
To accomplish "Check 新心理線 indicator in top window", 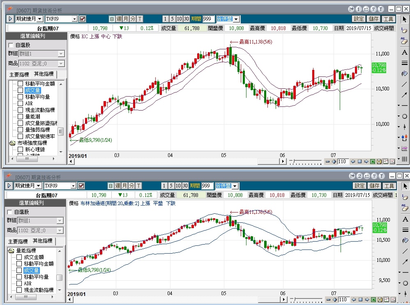I will 20,150.
